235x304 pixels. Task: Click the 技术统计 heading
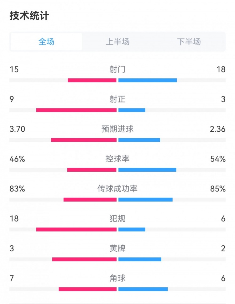pyautogui.click(x=29, y=16)
